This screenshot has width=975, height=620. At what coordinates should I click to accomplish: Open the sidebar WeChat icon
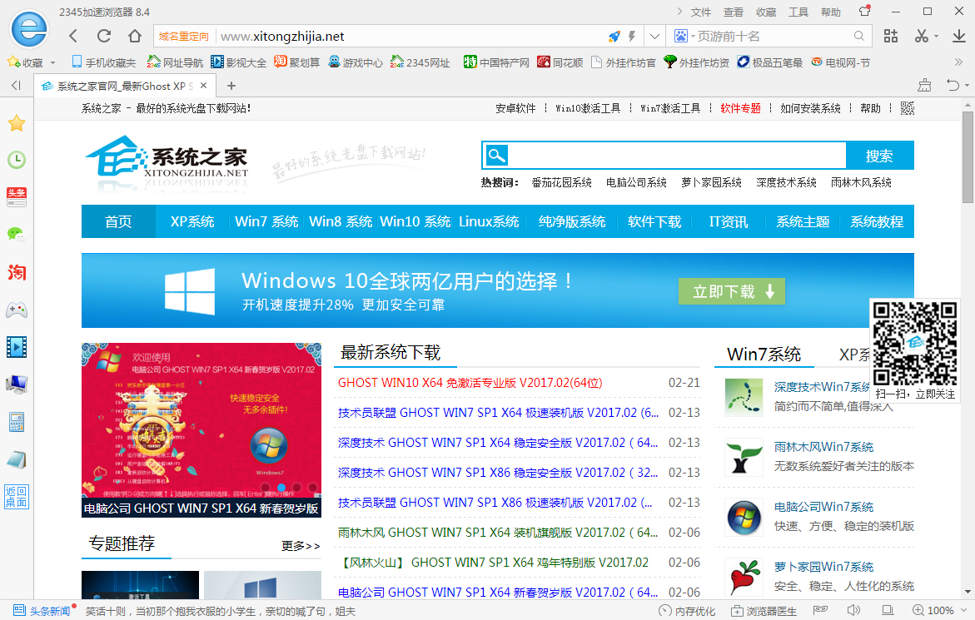pos(16,234)
